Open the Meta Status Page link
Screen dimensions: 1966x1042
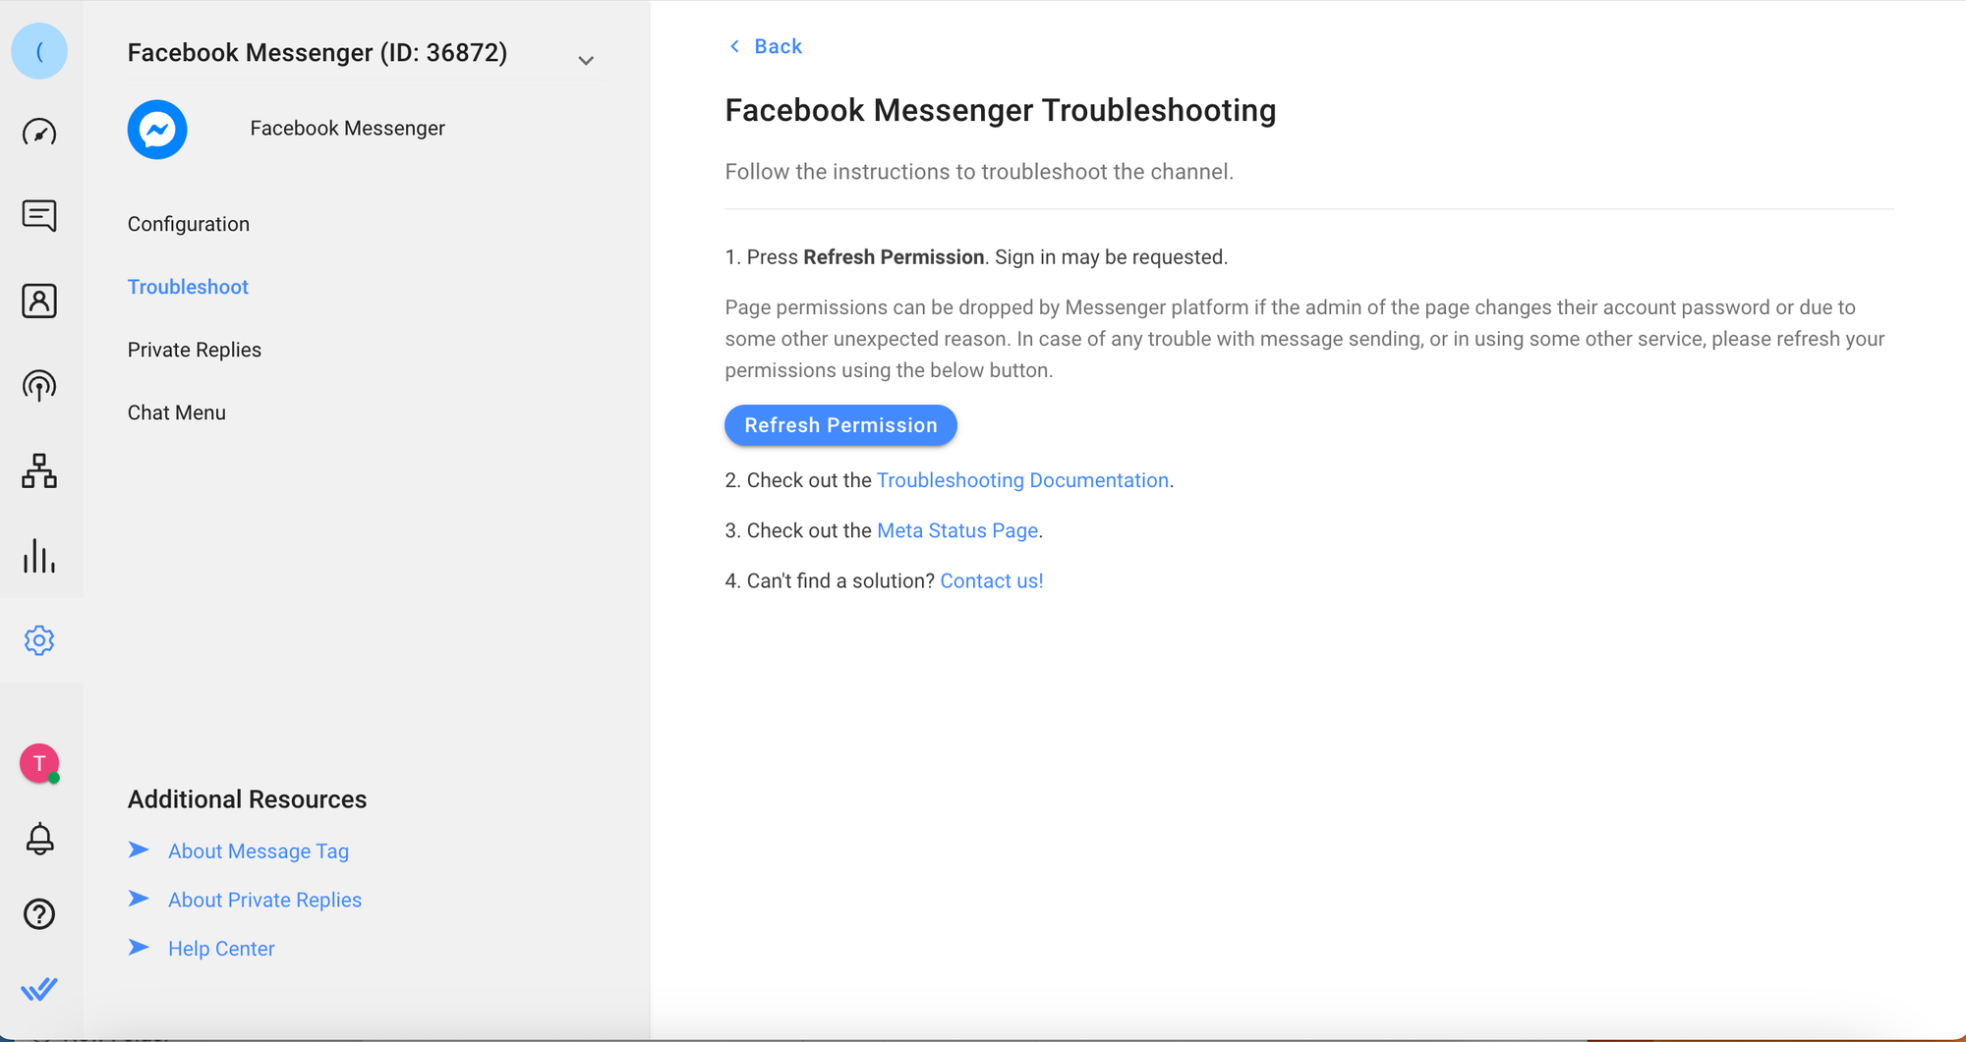956,530
